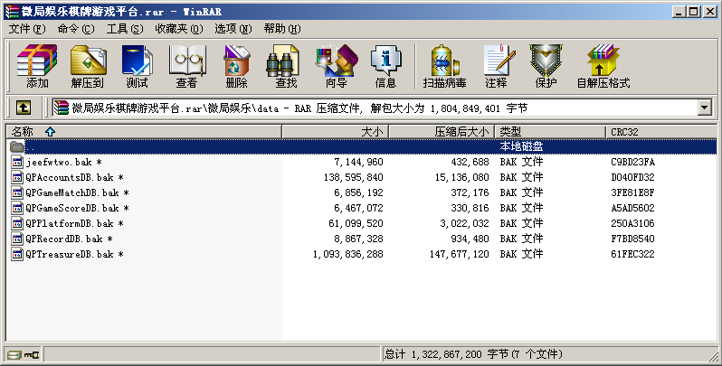Select the QPTreasureDB.bak file
The image size is (722, 366).
(69, 255)
